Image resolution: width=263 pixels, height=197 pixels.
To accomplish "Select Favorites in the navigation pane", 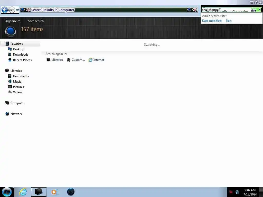I will (16, 44).
